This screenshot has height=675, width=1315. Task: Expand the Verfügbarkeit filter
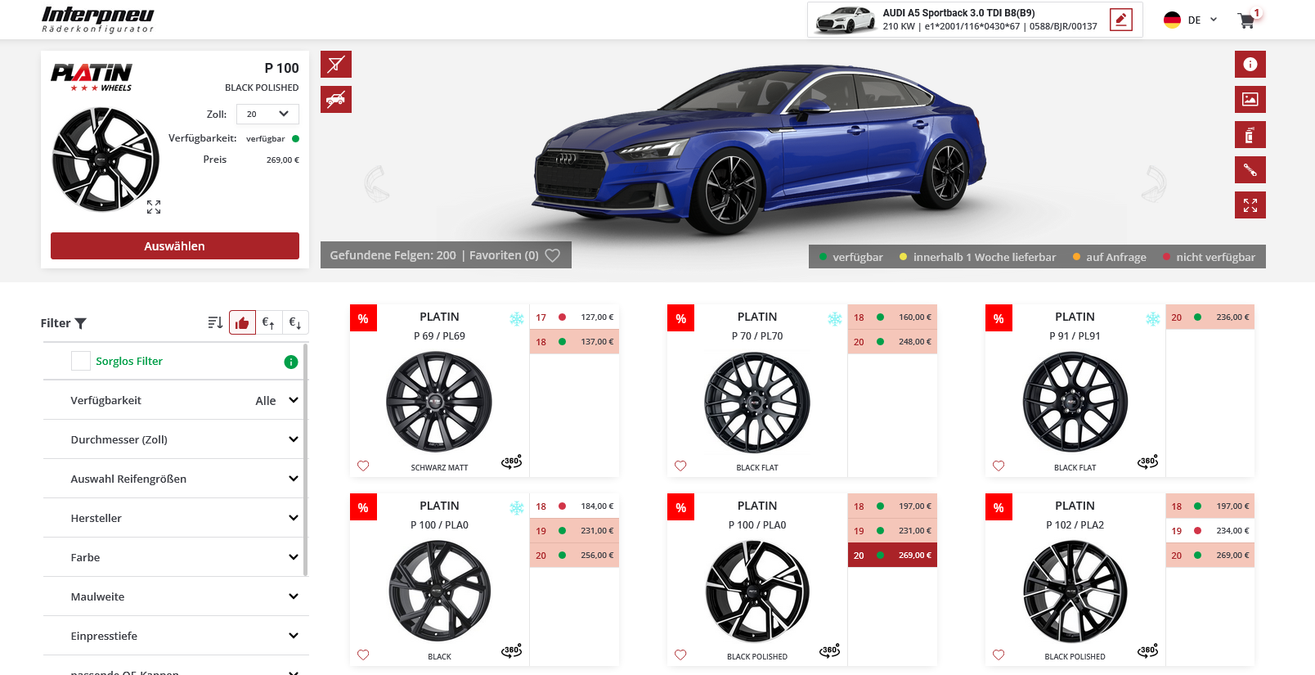click(176, 400)
